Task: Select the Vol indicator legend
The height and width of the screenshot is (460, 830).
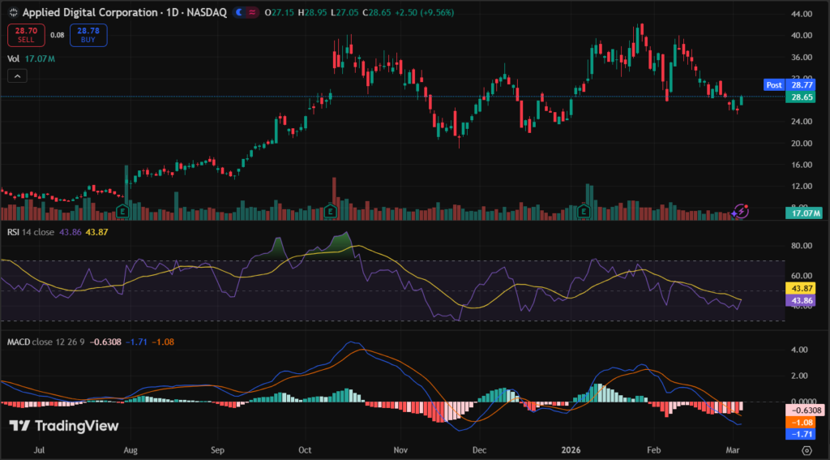Action: pos(13,58)
